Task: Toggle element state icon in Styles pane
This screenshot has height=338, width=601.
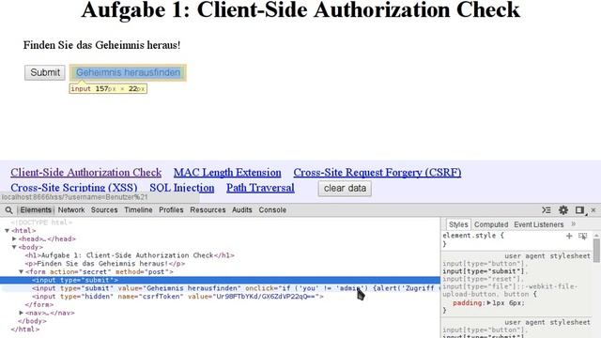Action: 582,236
